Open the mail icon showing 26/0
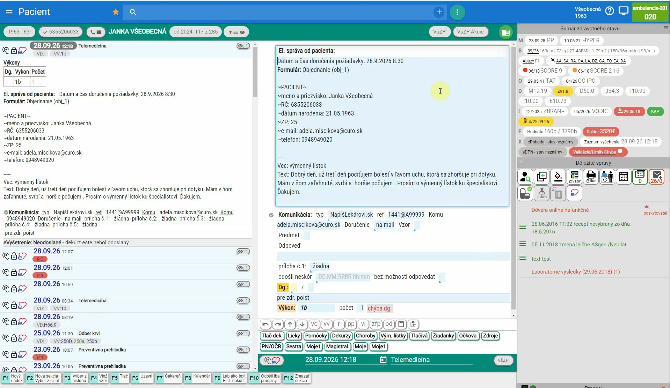Screen dimensions: 670x388 click(657, 177)
